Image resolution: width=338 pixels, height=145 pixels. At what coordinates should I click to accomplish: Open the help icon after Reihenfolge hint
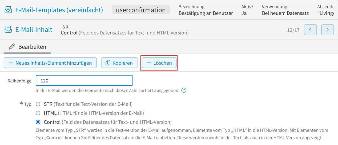click(x=184, y=90)
